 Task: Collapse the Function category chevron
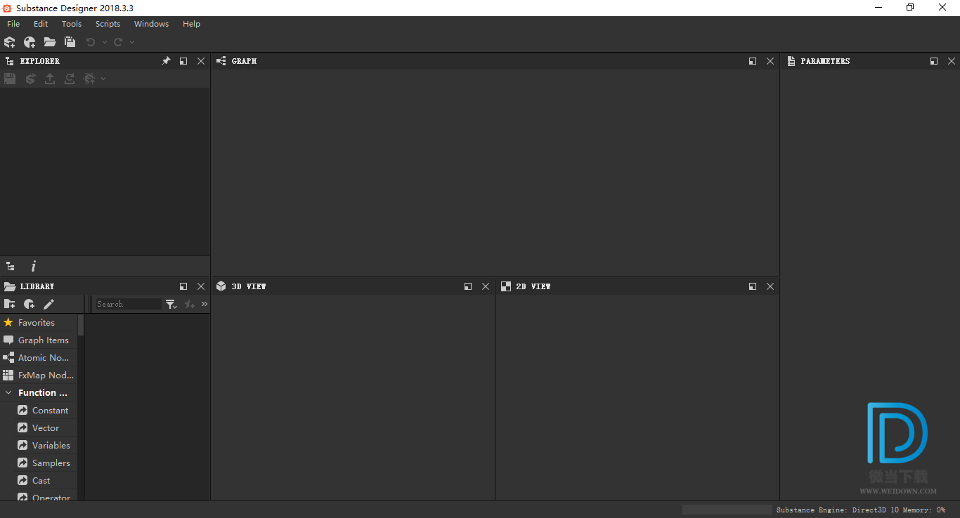[x=8, y=393]
